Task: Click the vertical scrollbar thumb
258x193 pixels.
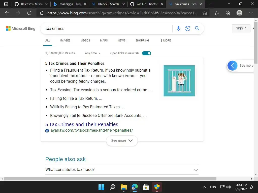Action: [x=256, y=43]
